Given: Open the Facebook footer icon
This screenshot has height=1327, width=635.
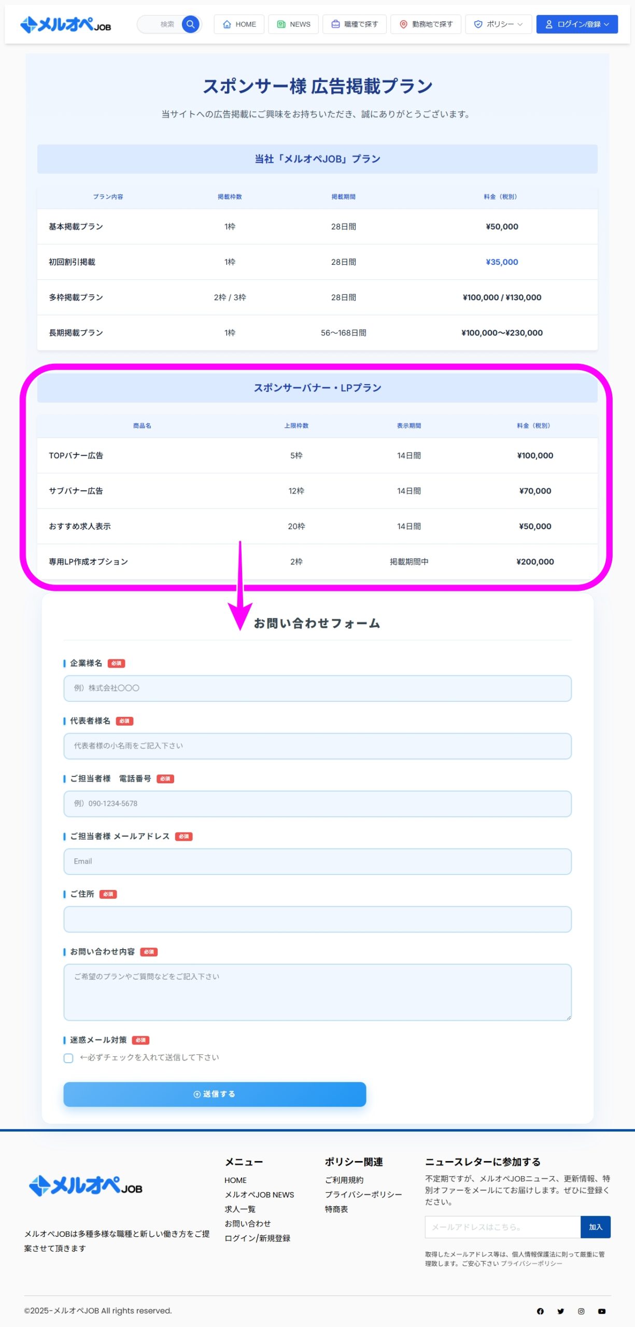Looking at the screenshot, I should tap(540, 1311).
